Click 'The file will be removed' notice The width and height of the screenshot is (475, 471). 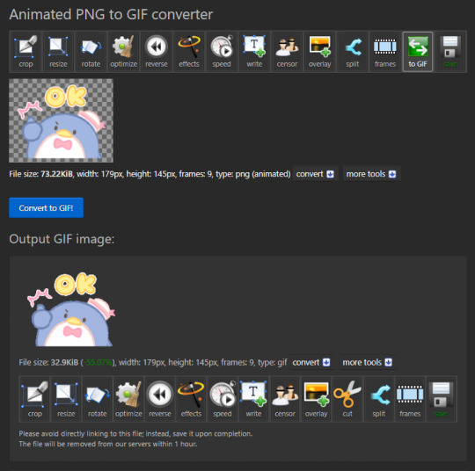[x=108, y=444]
